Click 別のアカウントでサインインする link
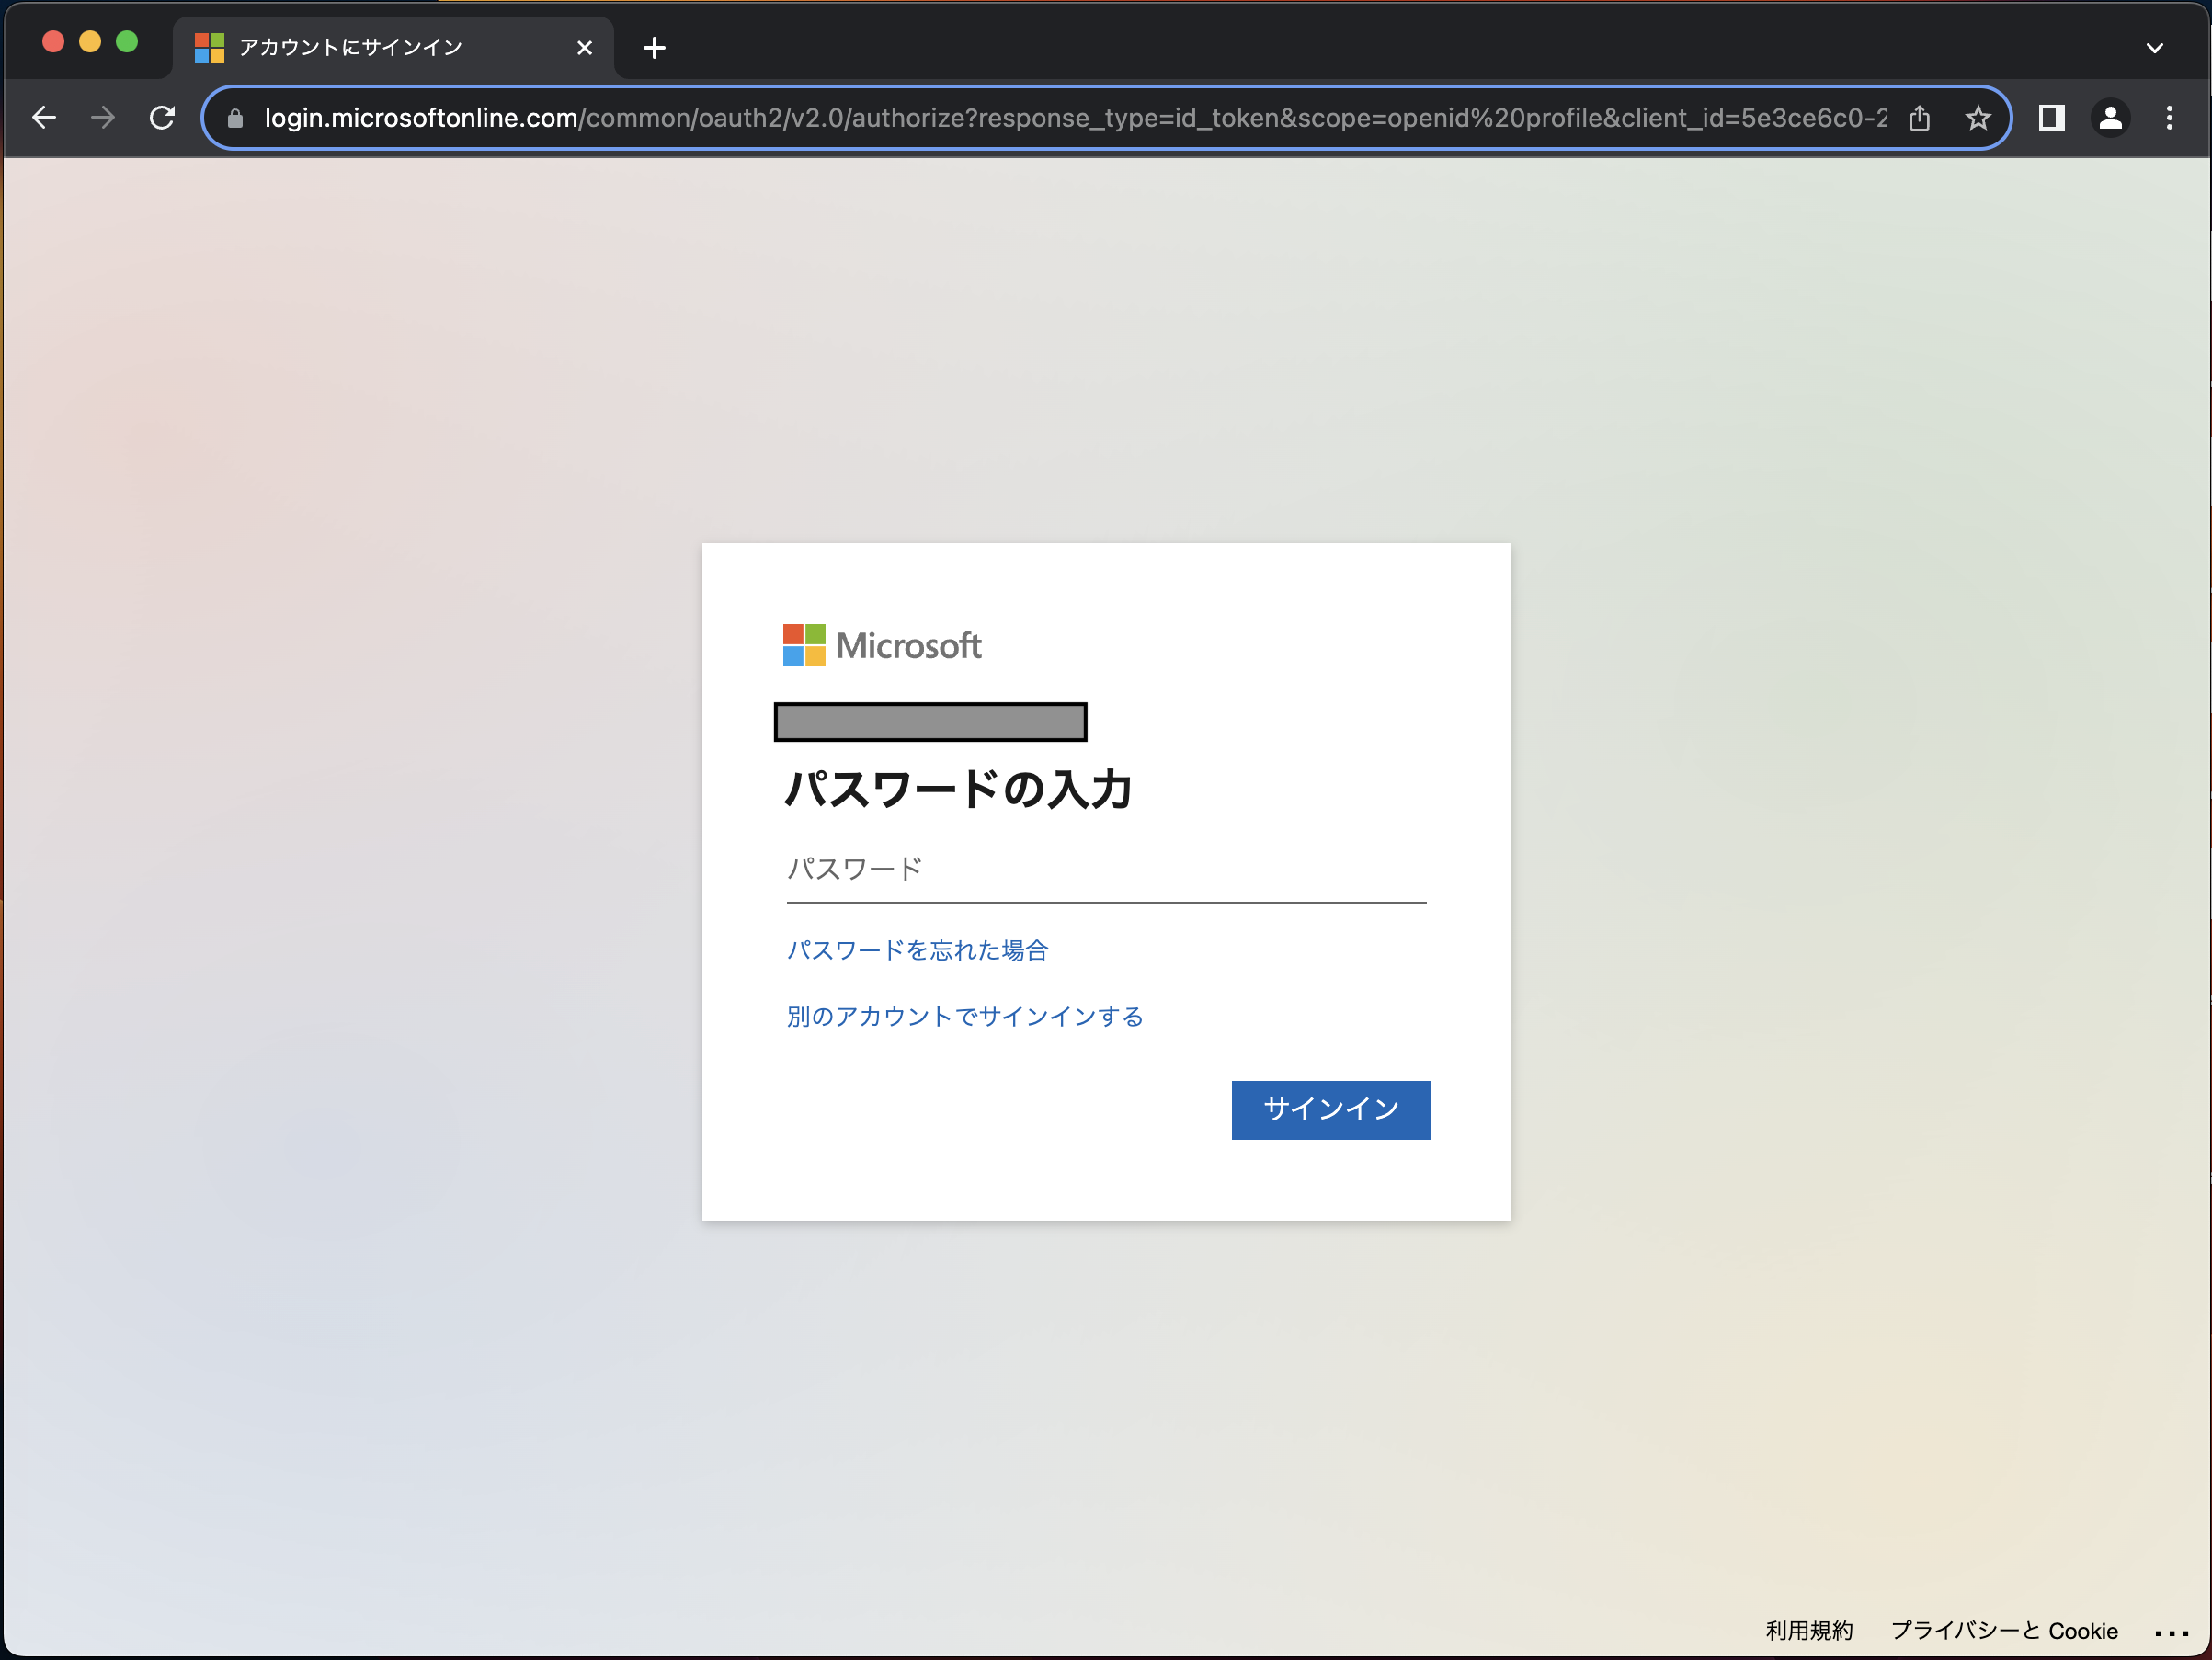 point(965,1017)
